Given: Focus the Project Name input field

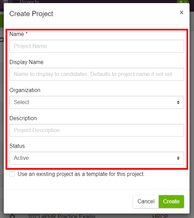Looking at the screenshot, I should point(97,46).
